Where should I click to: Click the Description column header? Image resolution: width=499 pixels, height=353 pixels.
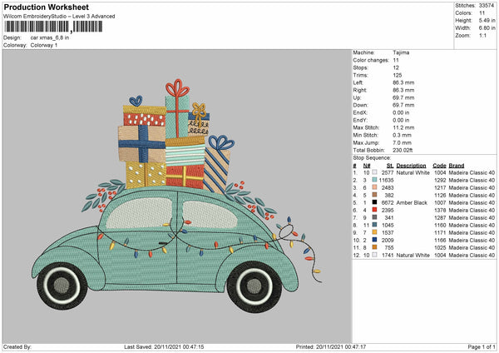pos(411,165)
